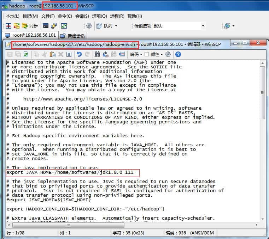This screenshot has width=269, height=239.
Task: Expand the 队列 queue dropdown
Action: pos(110,26)
